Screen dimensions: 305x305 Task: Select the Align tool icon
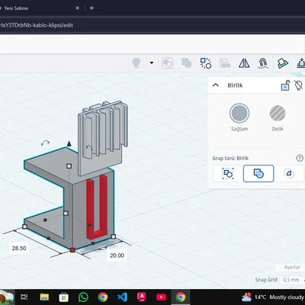(225, 63)
